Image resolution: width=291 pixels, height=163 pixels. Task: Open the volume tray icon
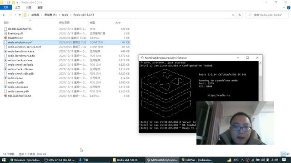coord(263,160)
